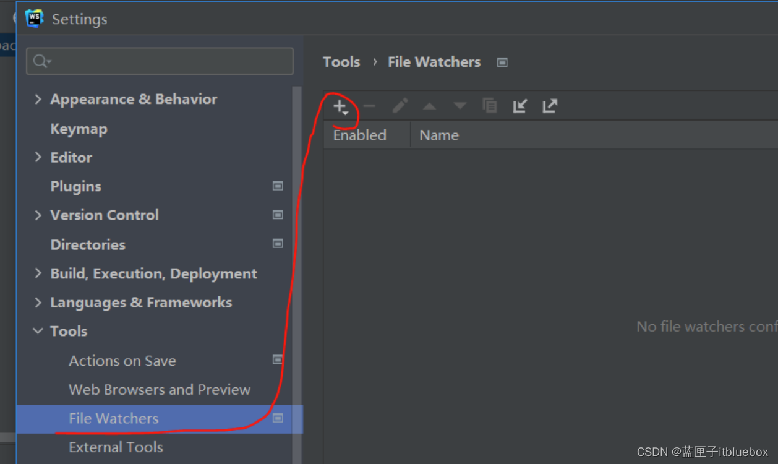Click the WebStorm logo in title bar

[x=35, y=19]
